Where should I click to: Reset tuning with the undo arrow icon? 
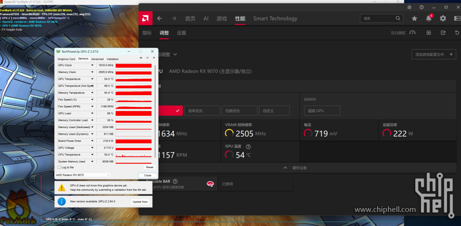[x=457, y=32]
